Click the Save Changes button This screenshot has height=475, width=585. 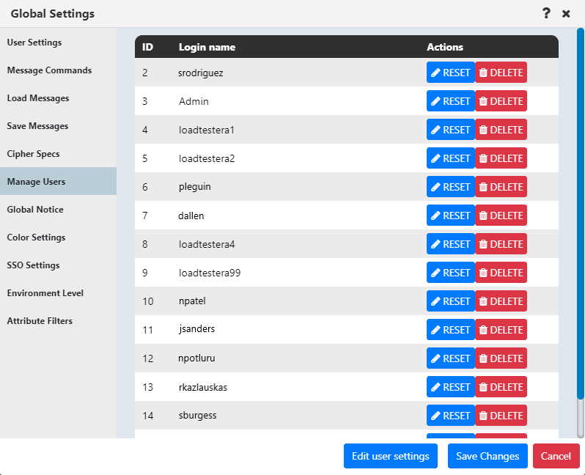(x=487, y=456)
